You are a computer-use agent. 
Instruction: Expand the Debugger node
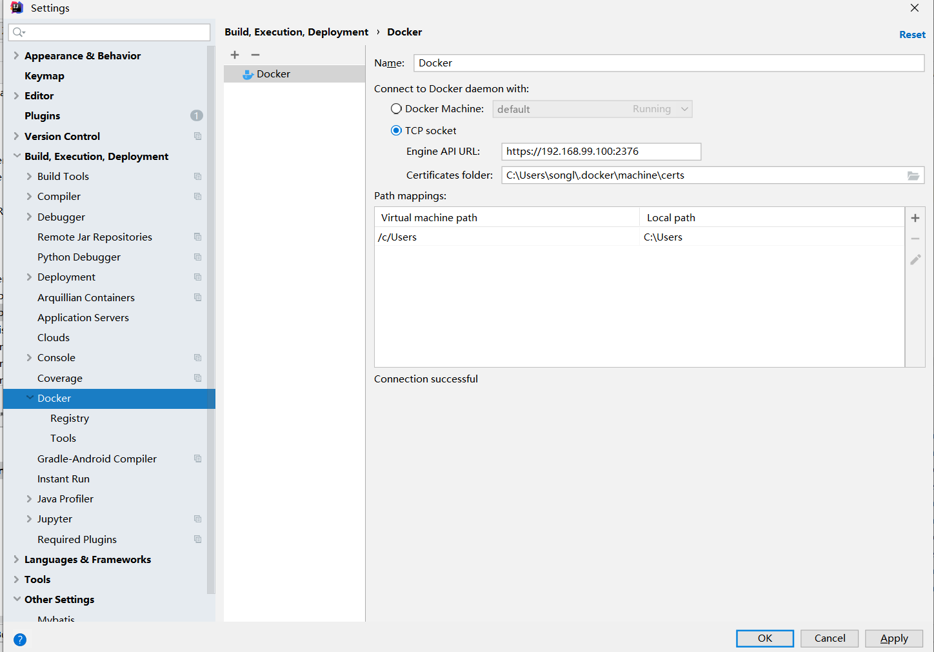(29, 217)
